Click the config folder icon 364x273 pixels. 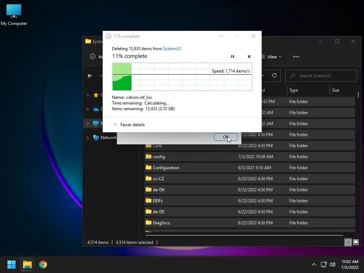149,156
